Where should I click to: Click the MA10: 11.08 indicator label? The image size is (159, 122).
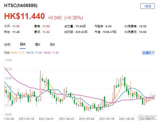(x=34, y=53)
